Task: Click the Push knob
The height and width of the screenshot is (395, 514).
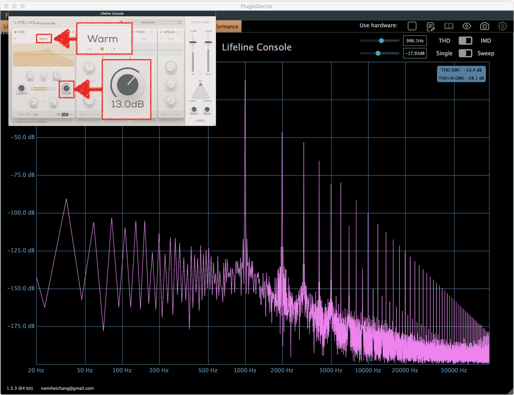Action: pos(33,102)
